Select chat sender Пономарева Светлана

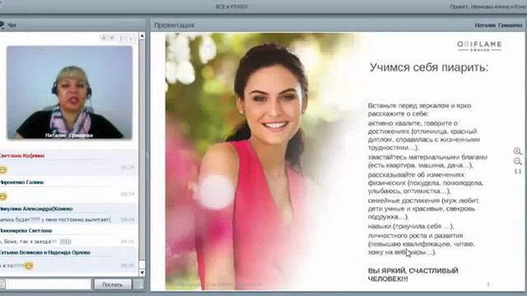[x=26, y=230]
